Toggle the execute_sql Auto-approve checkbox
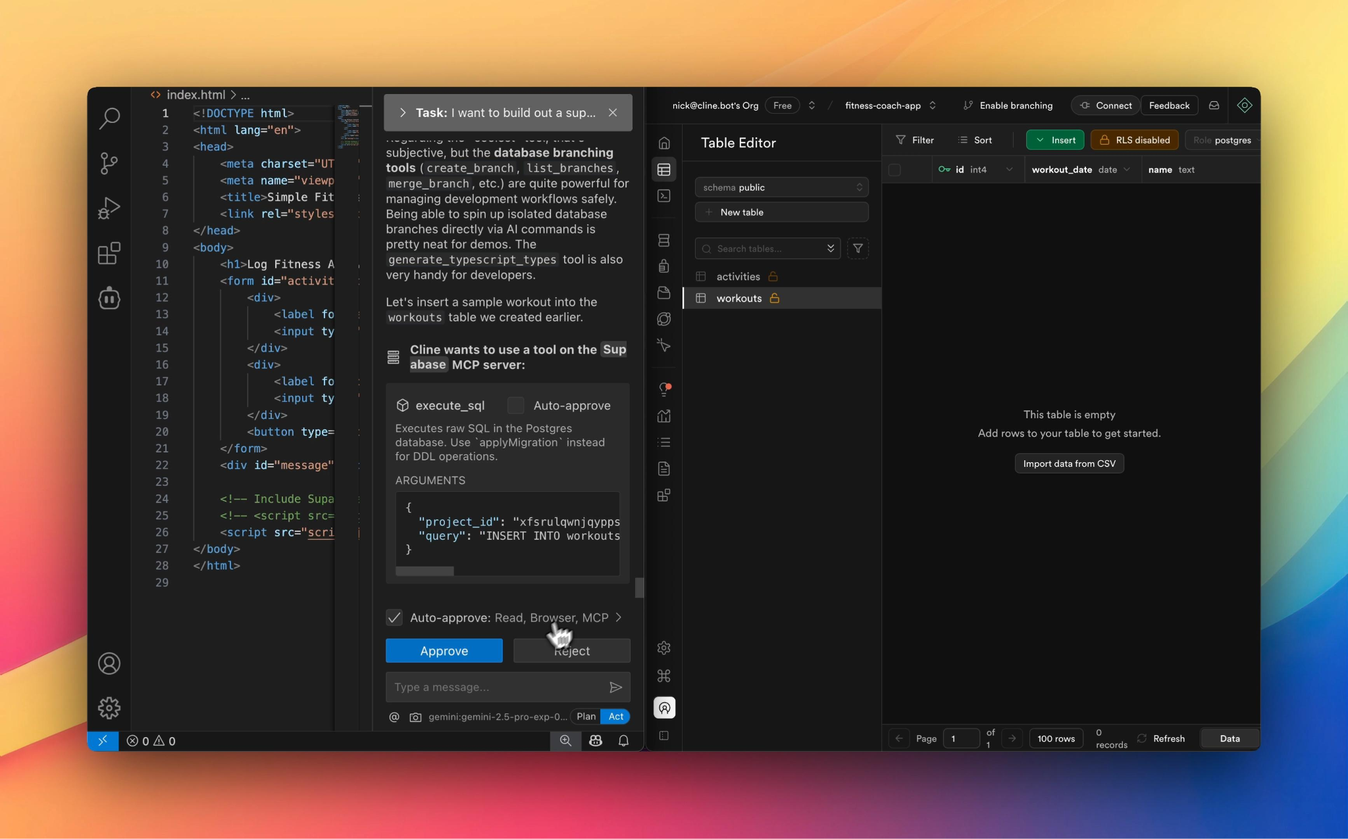 (516, 406)
